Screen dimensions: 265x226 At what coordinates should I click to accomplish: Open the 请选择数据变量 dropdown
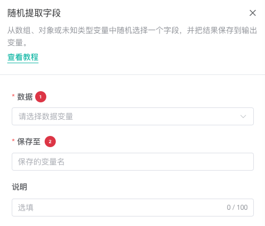coord(133,116)
